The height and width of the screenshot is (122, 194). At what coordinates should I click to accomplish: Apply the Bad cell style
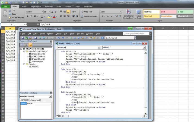pyautogui.click(x=168, y=12)
